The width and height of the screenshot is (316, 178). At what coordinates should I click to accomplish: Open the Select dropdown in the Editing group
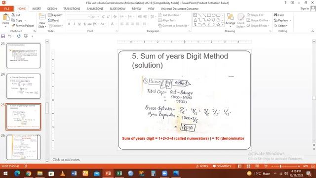(x=281, y=26)
